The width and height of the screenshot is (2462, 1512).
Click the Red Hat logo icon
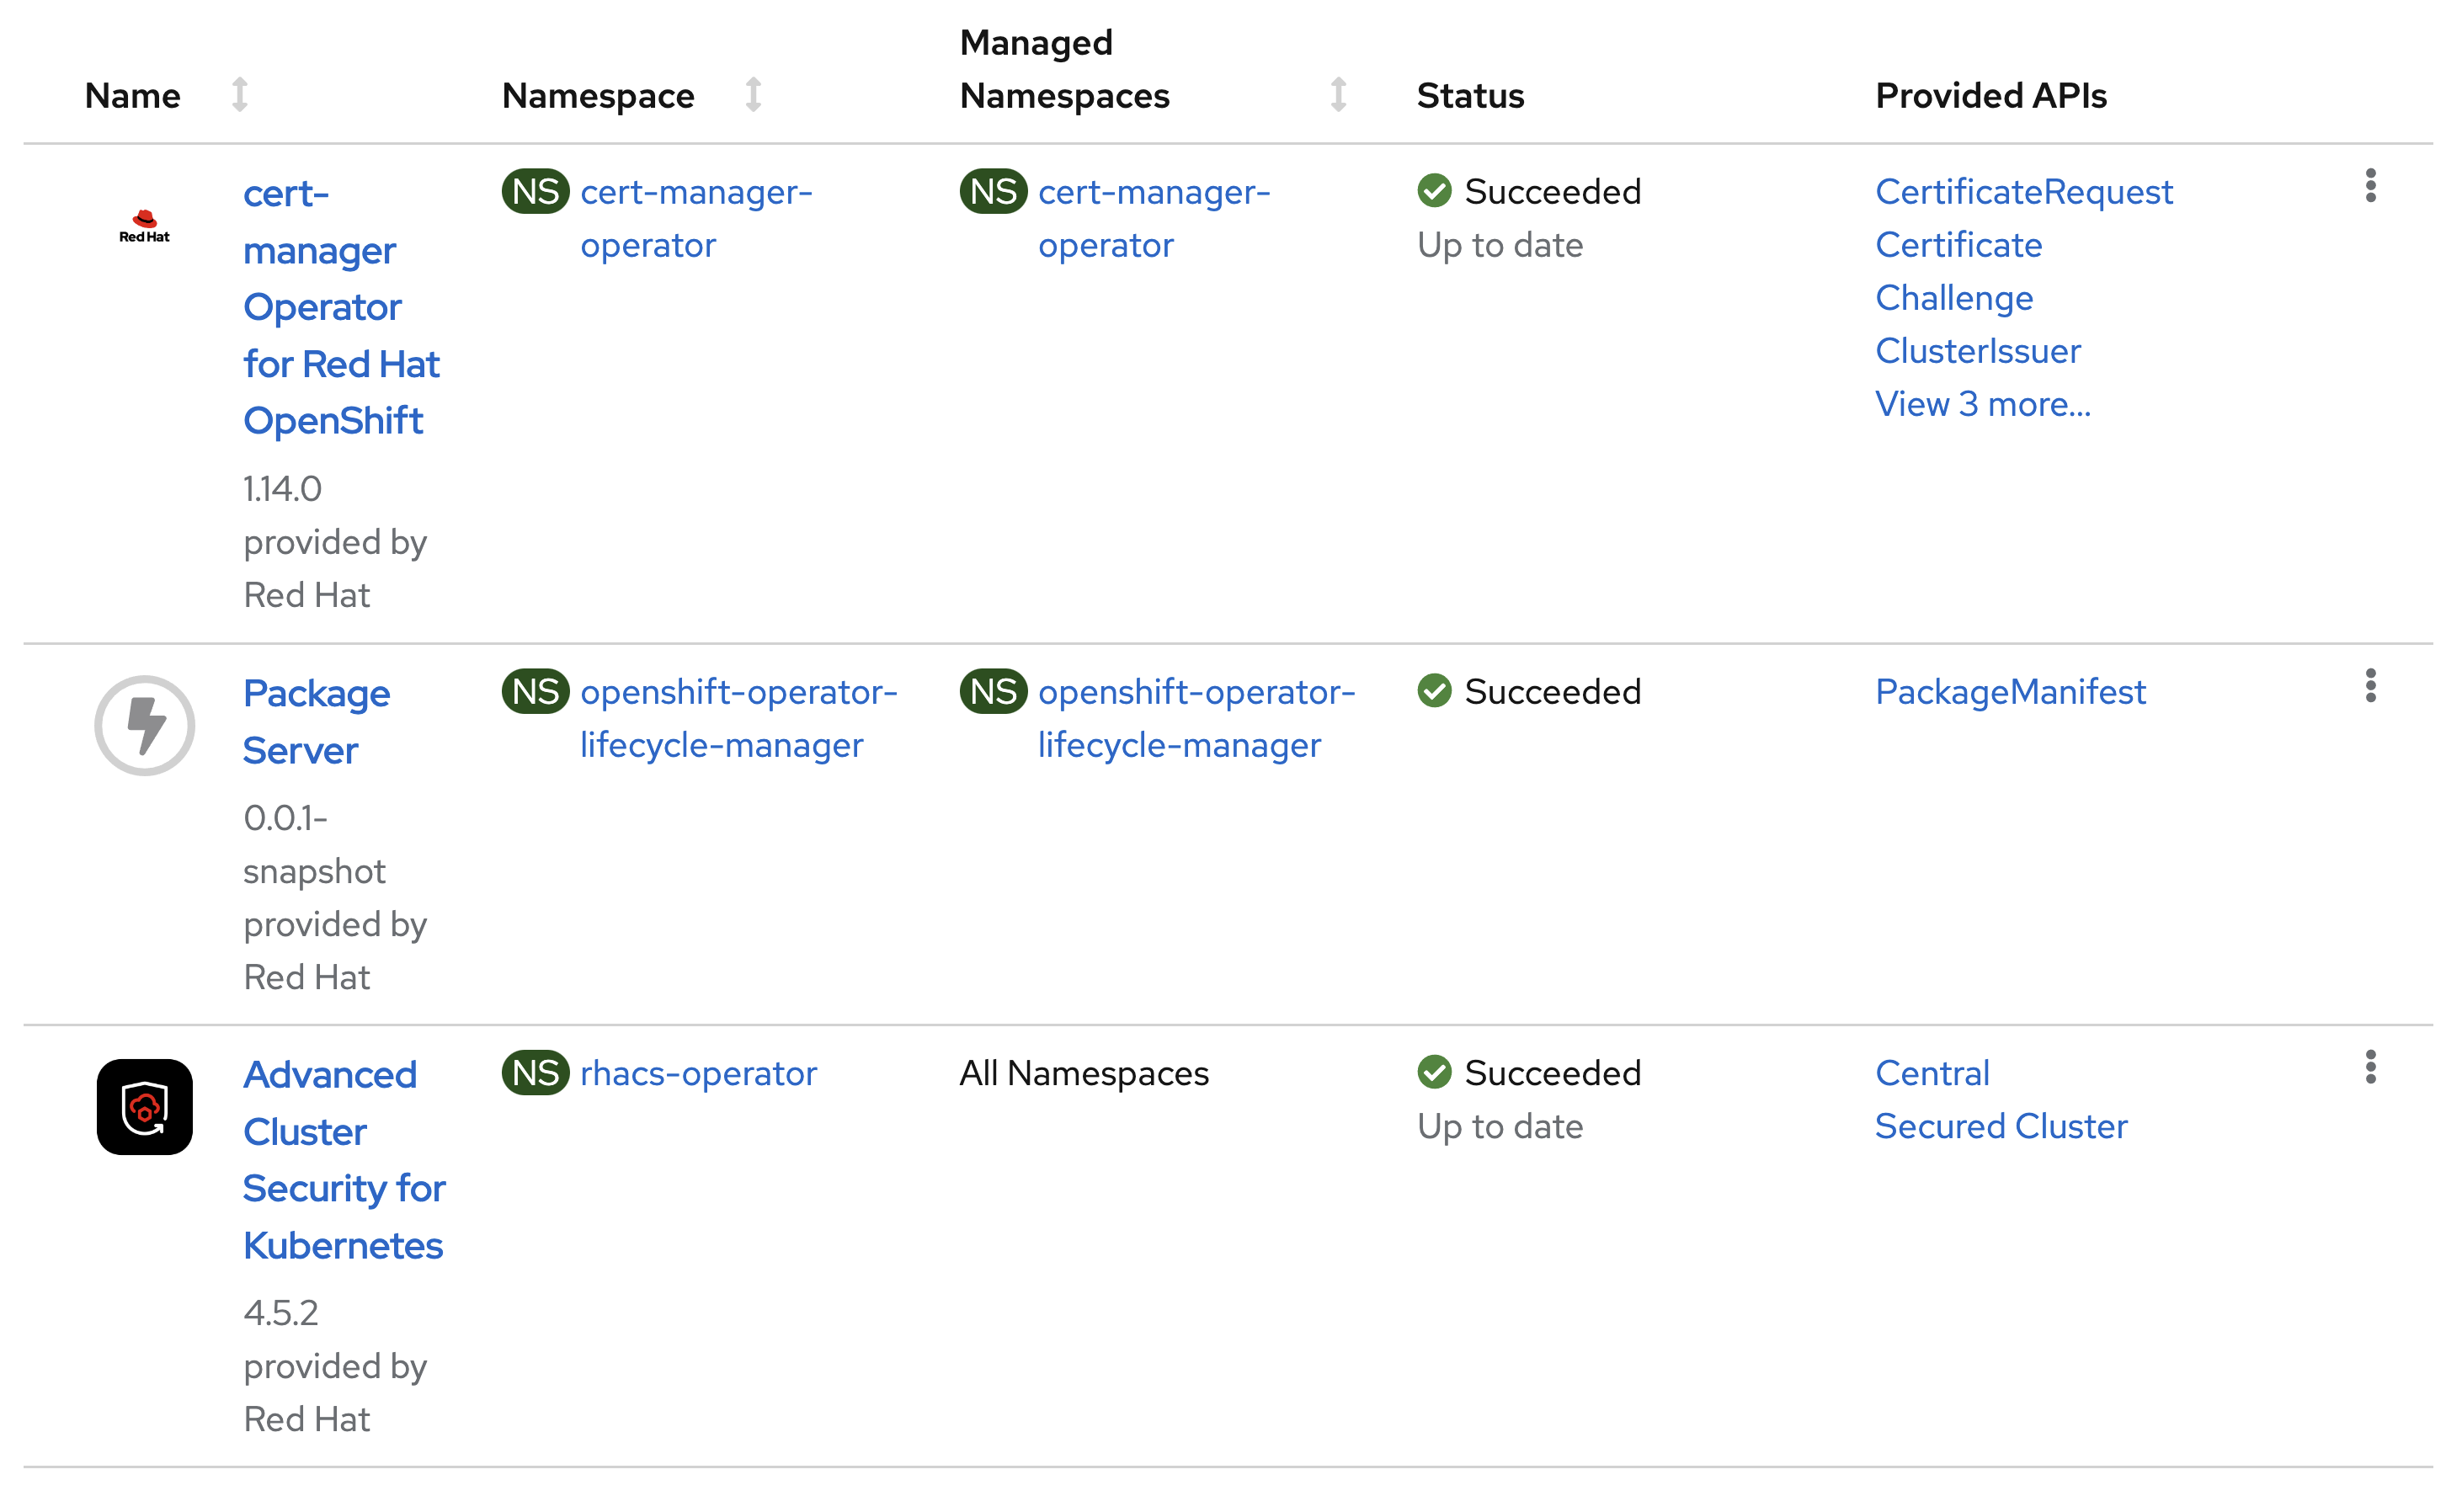pyautogui.click(x=144, y=226)
